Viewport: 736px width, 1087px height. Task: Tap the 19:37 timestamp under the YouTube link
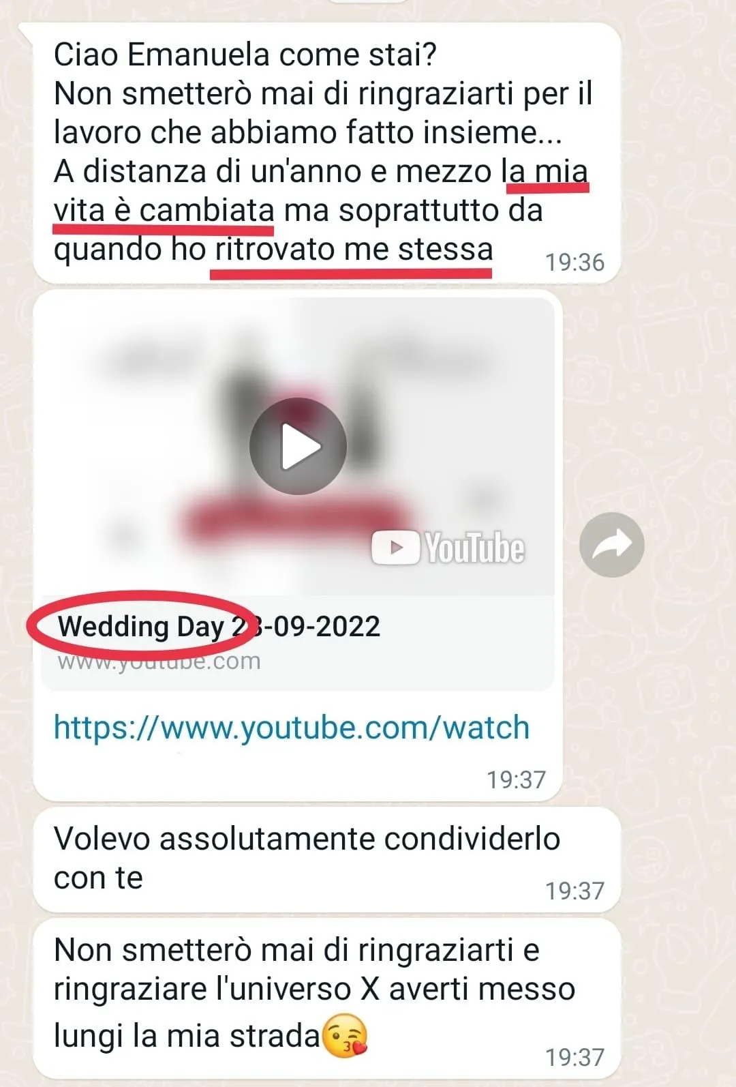pyautogui.click(x=516, y=779)
